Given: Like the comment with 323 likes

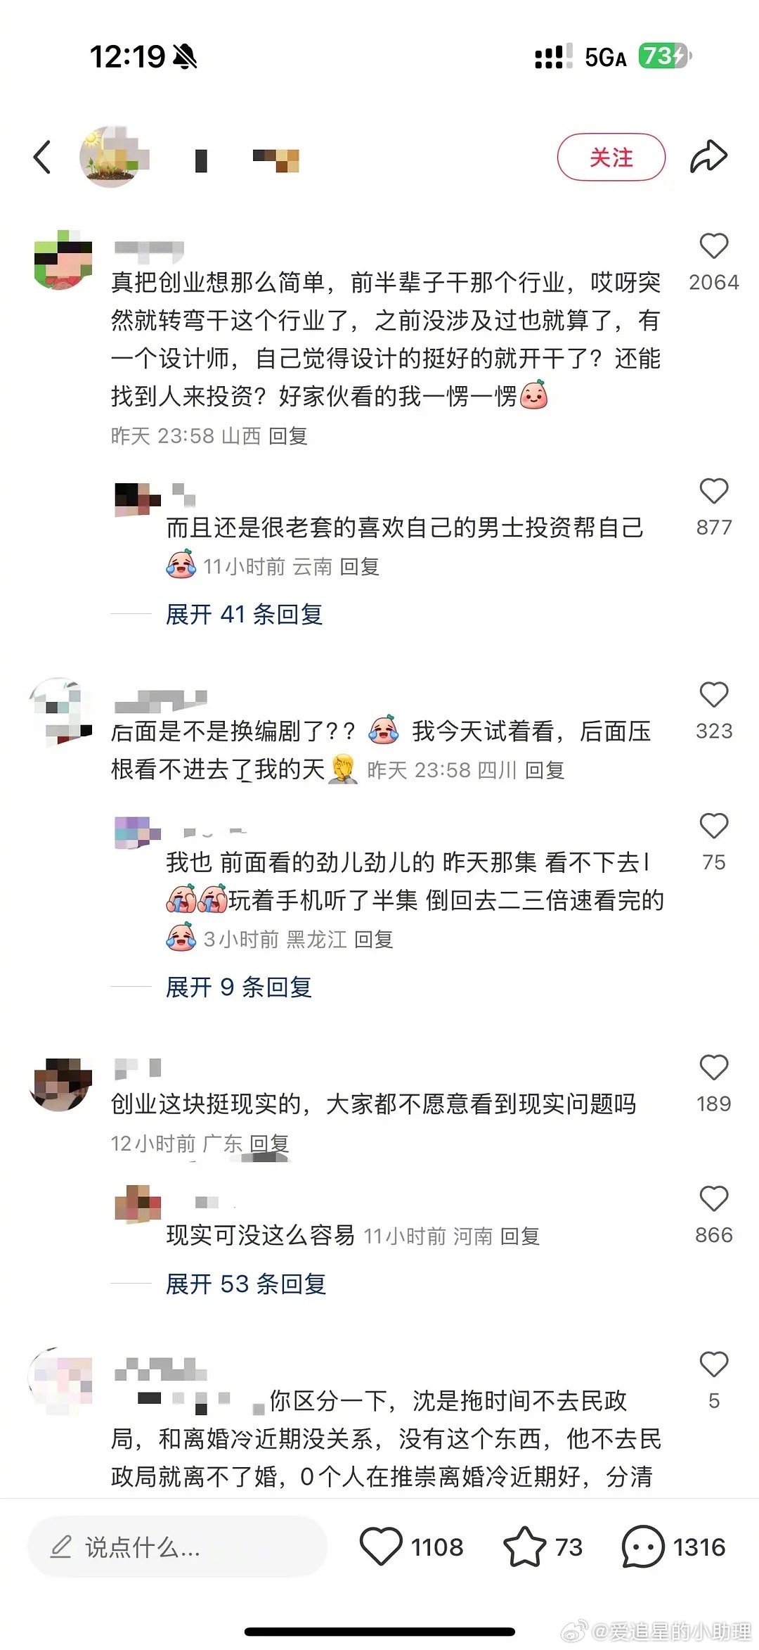Looking at the screenshot, I should [713, 695].
